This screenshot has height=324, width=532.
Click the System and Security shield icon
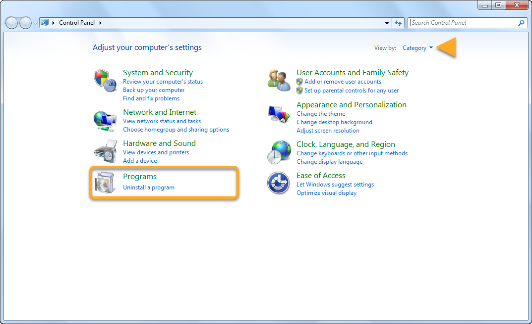tap(105, 80)
